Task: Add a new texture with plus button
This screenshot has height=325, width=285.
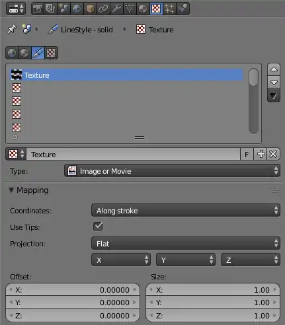Action: pyautogui.click(x=261, y=154)
